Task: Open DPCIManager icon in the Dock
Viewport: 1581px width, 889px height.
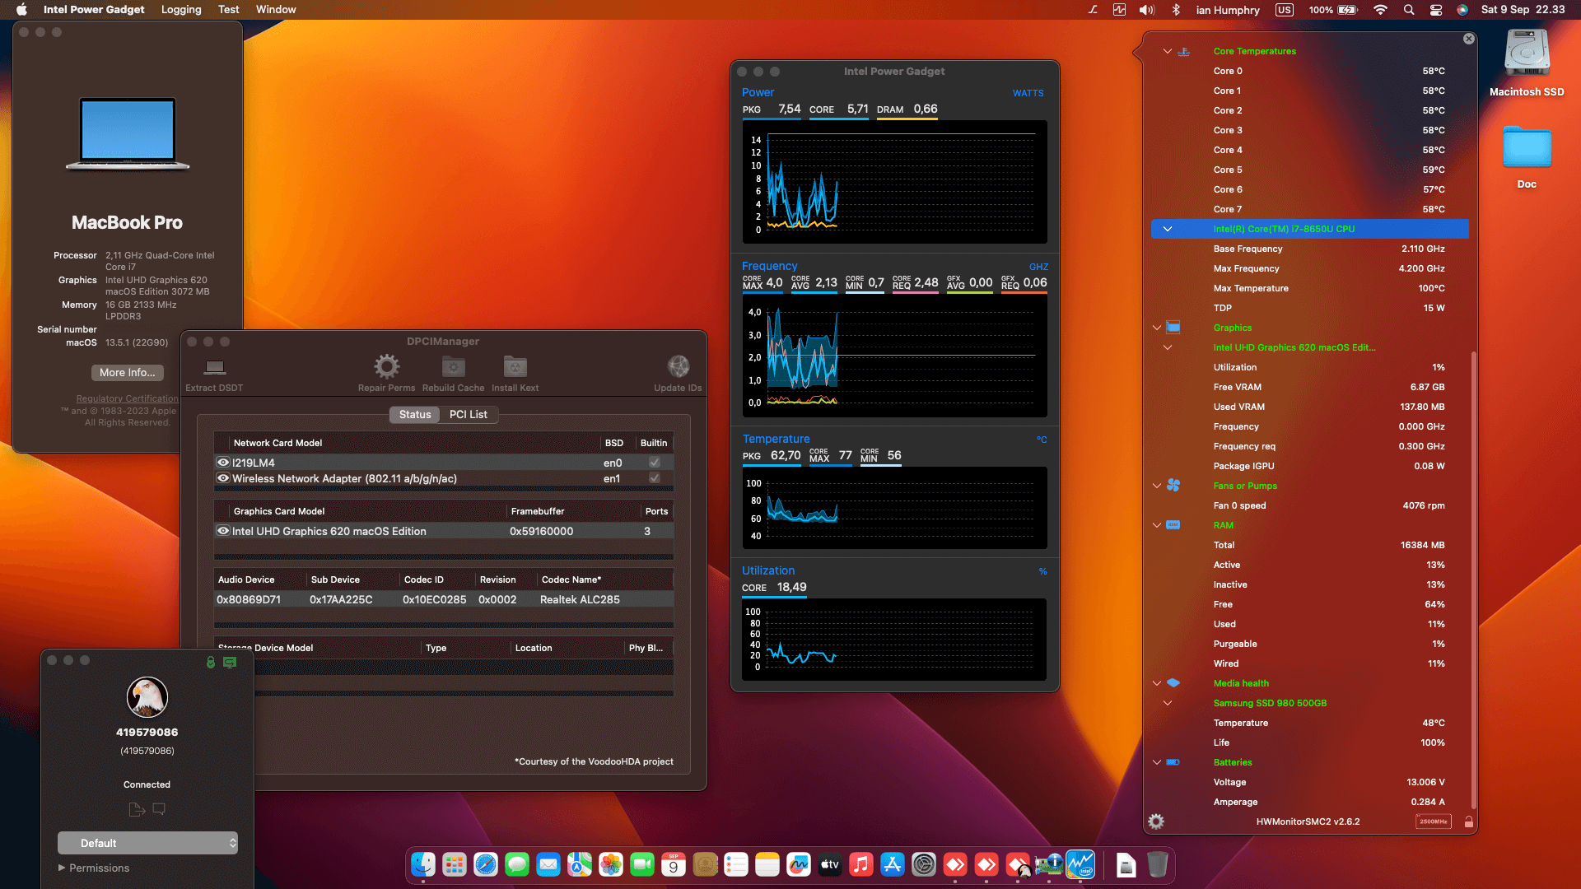Action: [x=1049, y=864]
